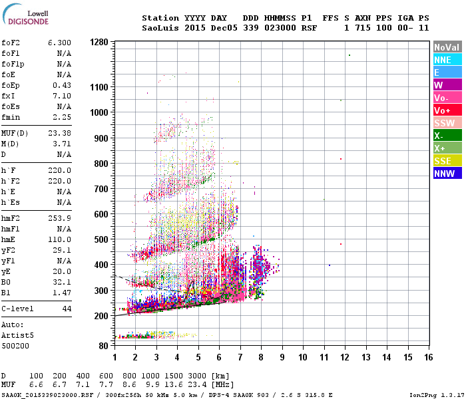
Task: Select the X+ light green legend swatch
Action: coord(447,148)
